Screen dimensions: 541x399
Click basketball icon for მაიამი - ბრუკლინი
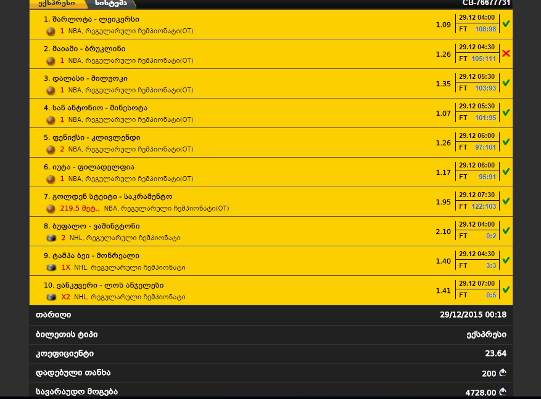tap(51, 62)
